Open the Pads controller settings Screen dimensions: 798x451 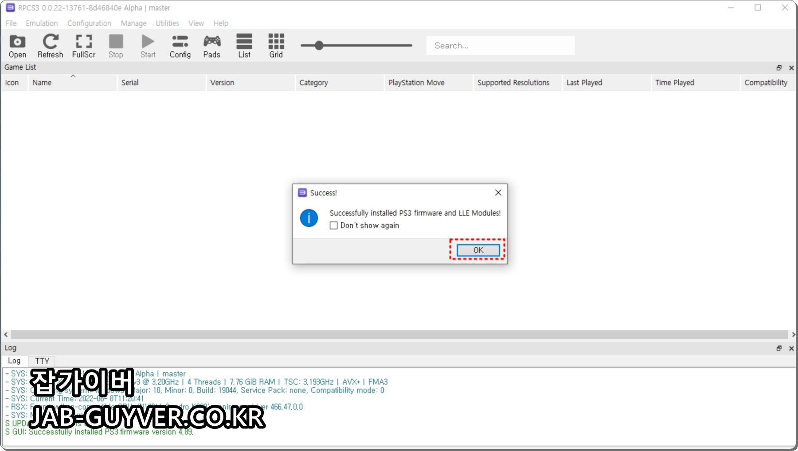[x=212, y=46]
